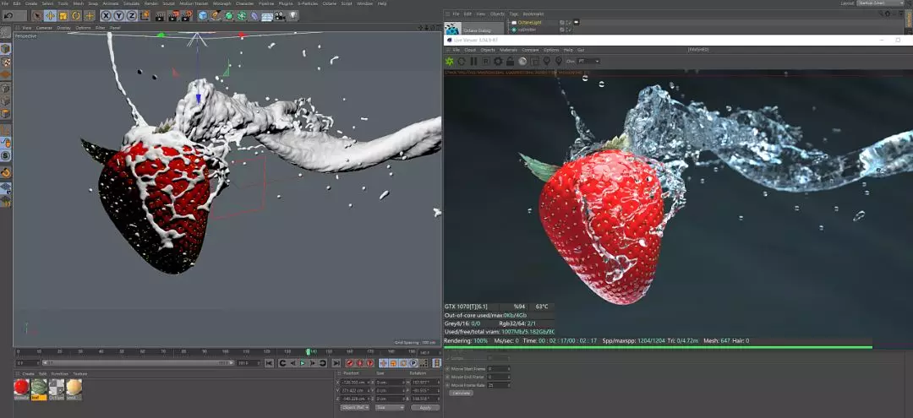
Task: Click the Render View clapperboard icon
Action: click(161, 16)
